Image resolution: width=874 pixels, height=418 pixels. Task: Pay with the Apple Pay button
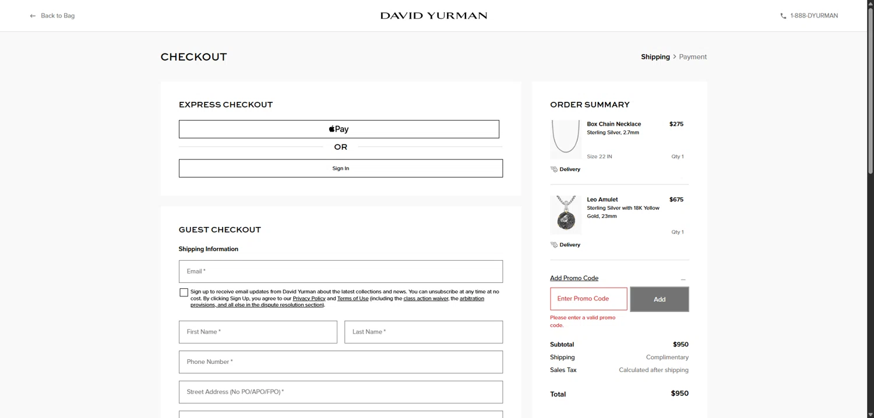[x=339, y=129]
